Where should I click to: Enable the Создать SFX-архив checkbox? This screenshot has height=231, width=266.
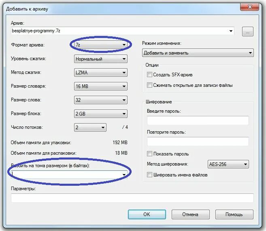149,74
